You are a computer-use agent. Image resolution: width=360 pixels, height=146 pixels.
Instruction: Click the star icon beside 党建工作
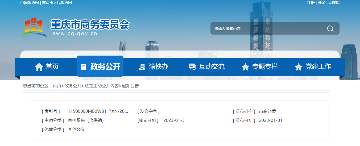click(299, 67)
